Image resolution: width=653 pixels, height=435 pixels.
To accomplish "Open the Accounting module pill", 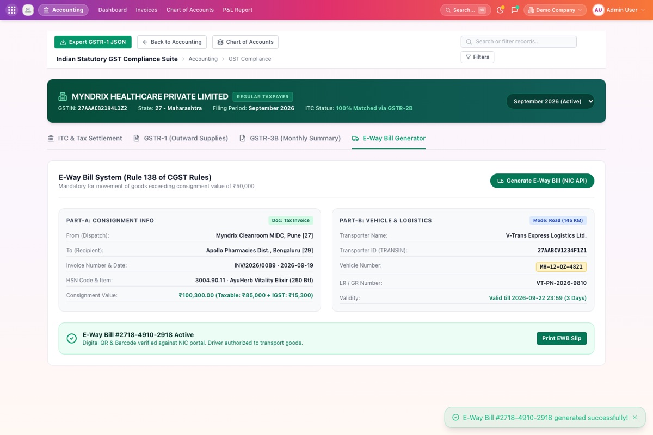I will [63, 10].
